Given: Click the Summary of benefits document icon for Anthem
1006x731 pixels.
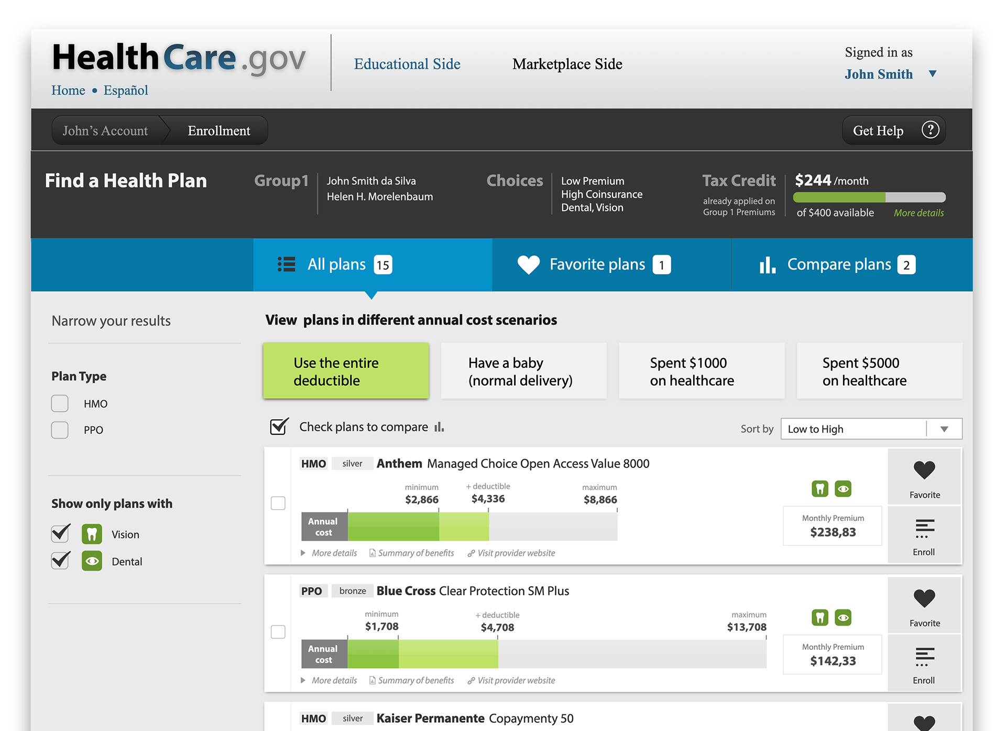Looking at the screenshot, I should pyautogui.click(x=373, y=553).
